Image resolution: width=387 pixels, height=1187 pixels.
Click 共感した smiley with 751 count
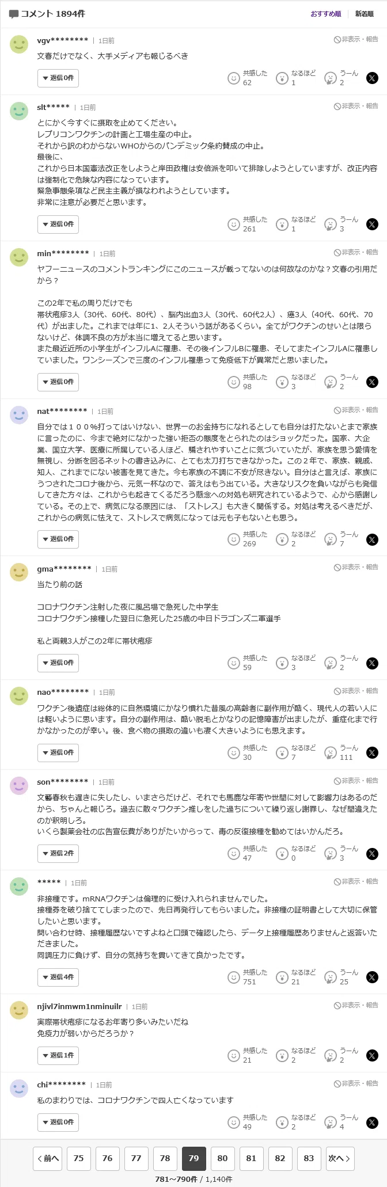tap(233, 977)
